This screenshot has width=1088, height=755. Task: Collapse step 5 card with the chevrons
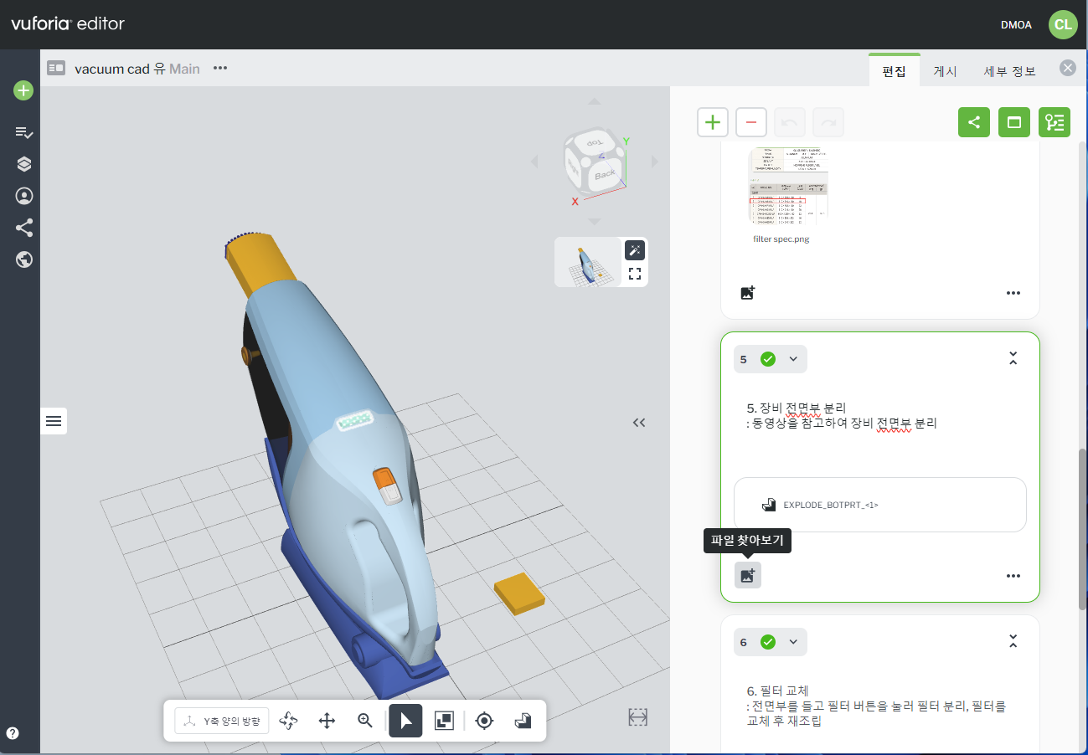pos(1013,359)
